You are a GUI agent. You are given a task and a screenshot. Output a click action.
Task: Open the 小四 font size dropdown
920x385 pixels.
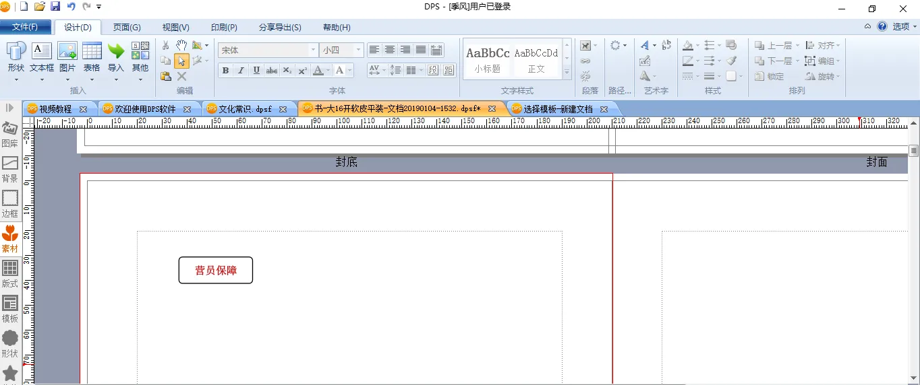[x=358, y=50]
